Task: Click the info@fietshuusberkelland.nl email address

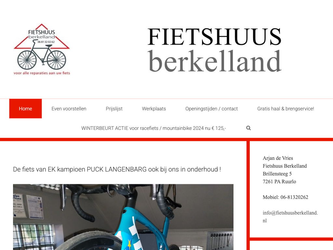Action: 290,216
